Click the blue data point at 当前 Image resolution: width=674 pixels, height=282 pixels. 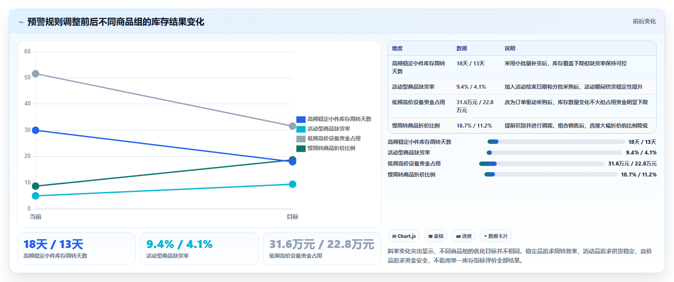35,130
